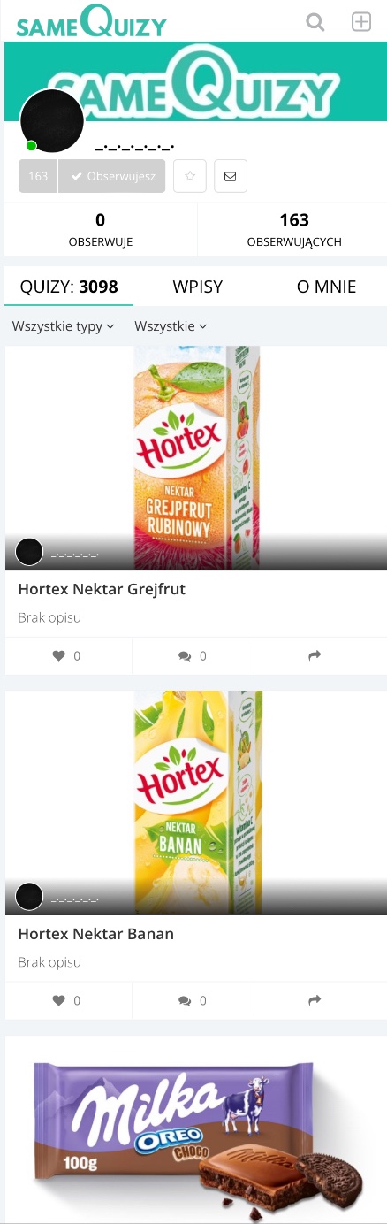Select the QUIZY: 3098 tab
The width and height of the screenshot is (387, 1224).
click(x=69, y=287)
